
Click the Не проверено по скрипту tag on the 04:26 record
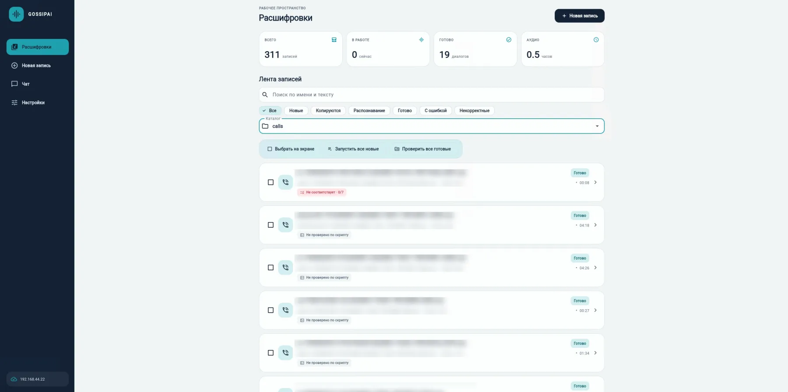324,278
